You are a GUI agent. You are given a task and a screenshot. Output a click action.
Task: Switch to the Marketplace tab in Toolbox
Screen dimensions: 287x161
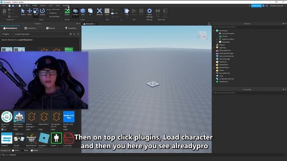[x=10, y=28]
